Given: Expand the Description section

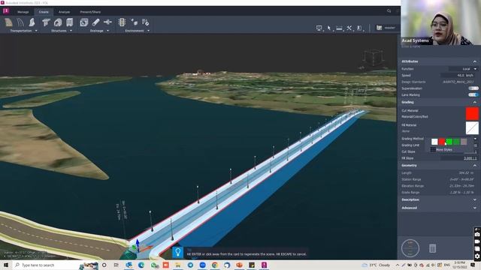Looking at the screenshot, I should [474, 200].
